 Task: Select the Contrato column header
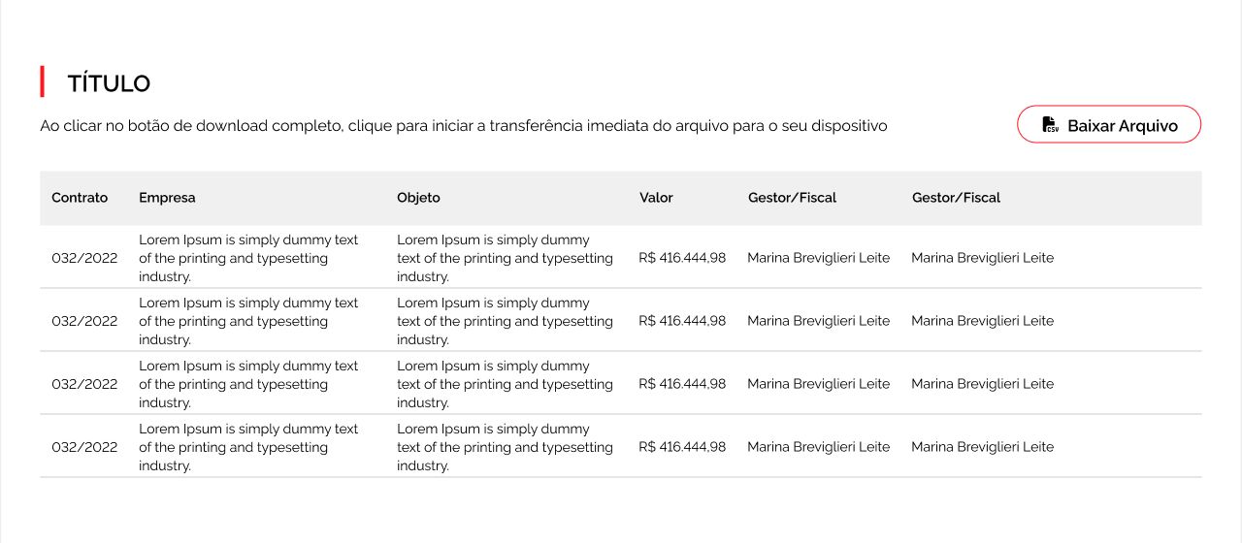pos(80,198)
